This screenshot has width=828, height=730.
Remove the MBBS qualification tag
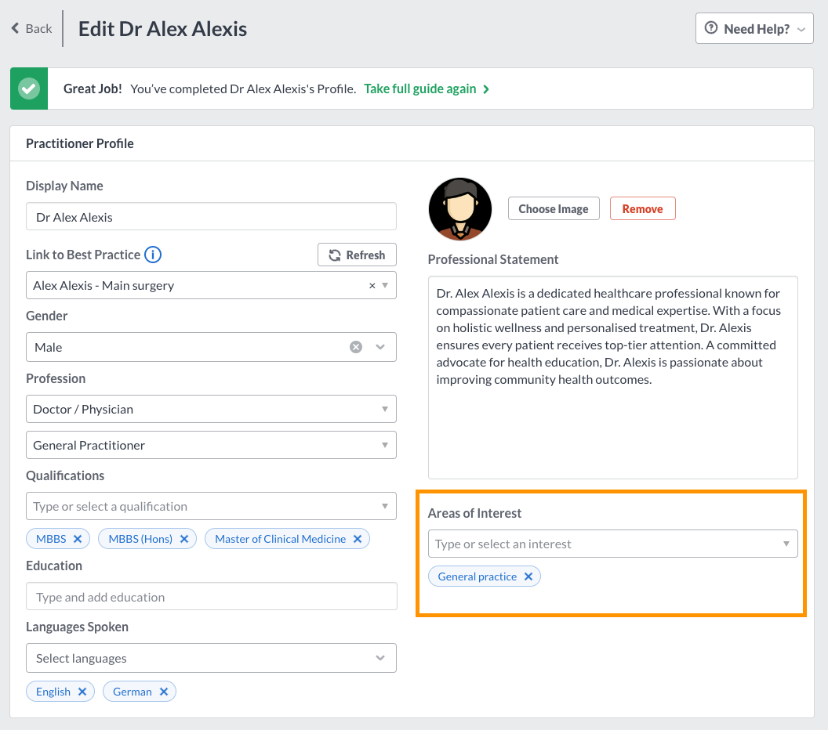coord(78,538)
